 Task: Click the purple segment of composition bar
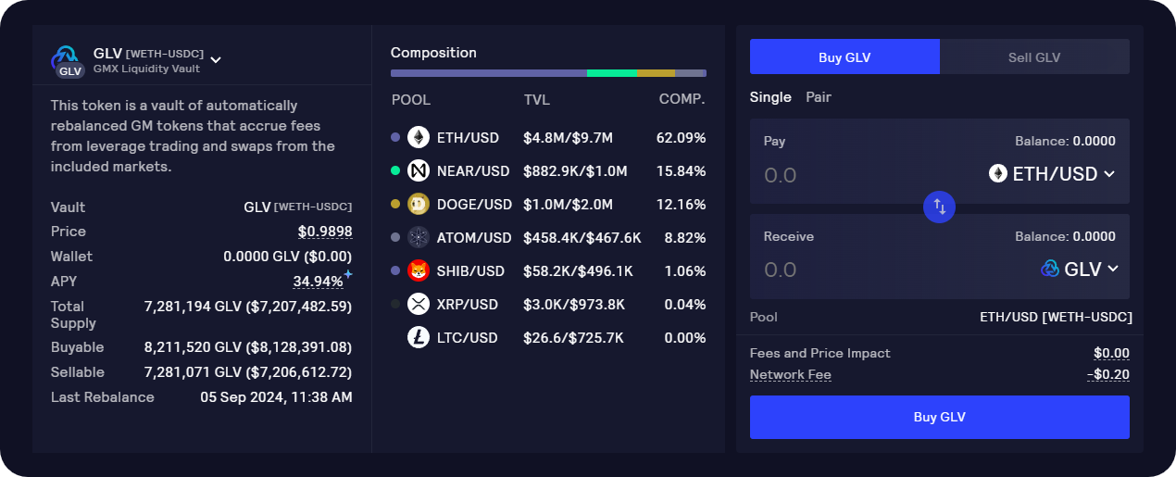(489, 72)
